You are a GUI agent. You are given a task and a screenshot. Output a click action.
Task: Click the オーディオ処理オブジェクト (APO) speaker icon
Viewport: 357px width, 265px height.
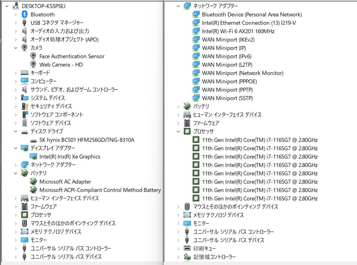tap(24, 39)
